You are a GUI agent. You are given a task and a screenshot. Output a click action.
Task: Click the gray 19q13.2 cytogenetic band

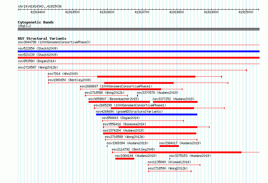[139, 29]
